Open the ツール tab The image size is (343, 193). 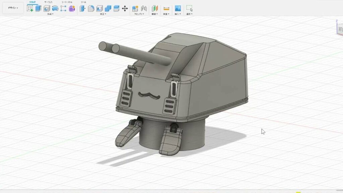[x=83, y=2]
